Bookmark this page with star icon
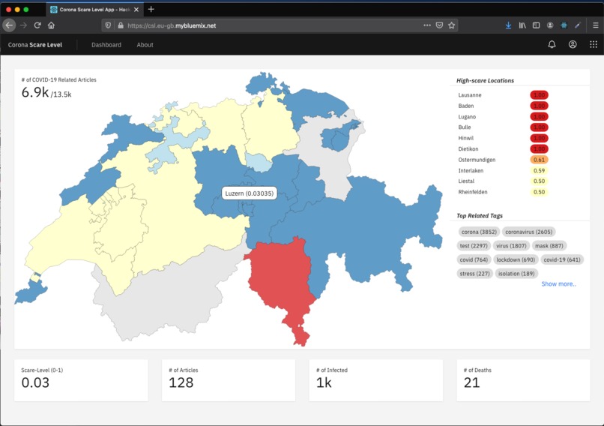Viewport: 604px width, 426px height. pyautogui.click(x=451, y=25)
